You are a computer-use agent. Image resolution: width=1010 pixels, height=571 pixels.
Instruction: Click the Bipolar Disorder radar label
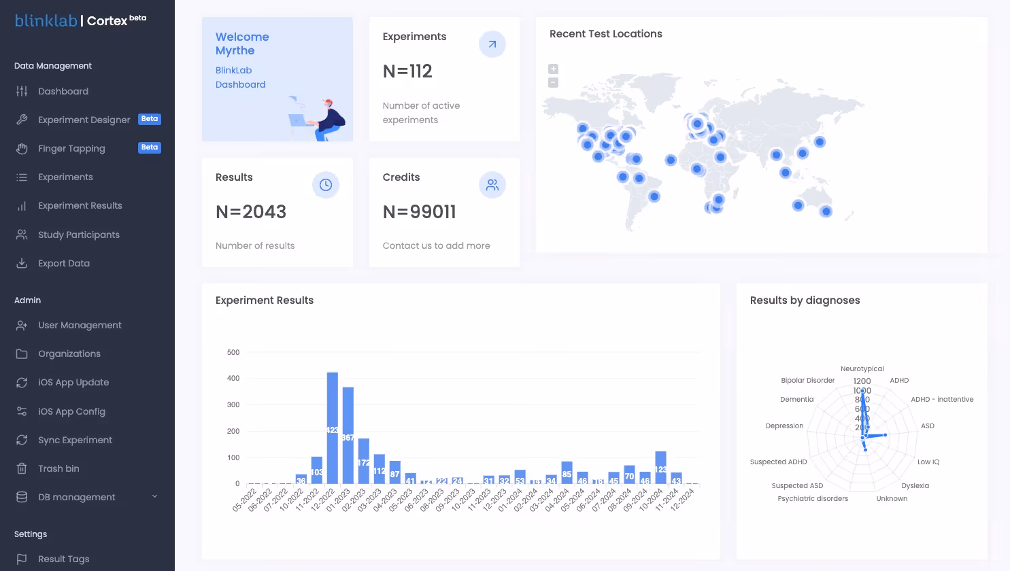click(x=808, y=381)
